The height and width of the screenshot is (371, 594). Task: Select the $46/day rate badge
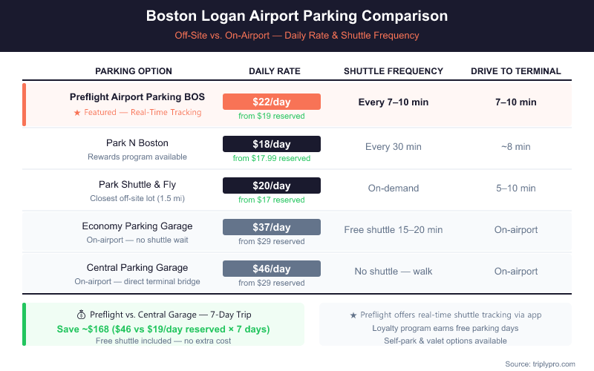pos(272,269)
